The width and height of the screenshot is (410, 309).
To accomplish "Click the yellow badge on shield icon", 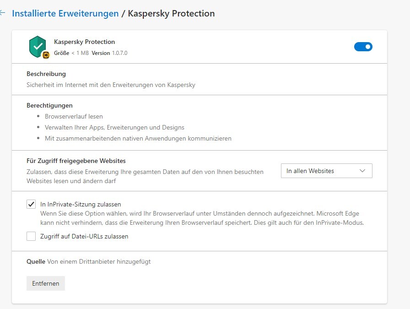I will tap(46, 55).
